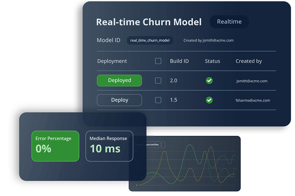The width and height of the screenshot is (295, 196).
Task: Click the Status column header
Action: coord(212,61)
